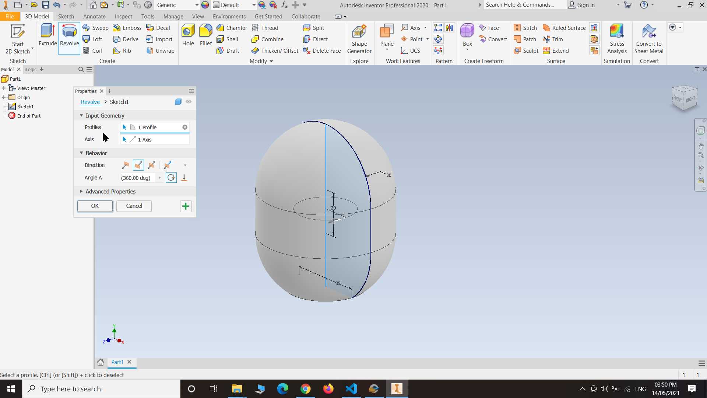Collapse the Behavior section
Viewport: 707px width, 398px height.
coord(81,153)
